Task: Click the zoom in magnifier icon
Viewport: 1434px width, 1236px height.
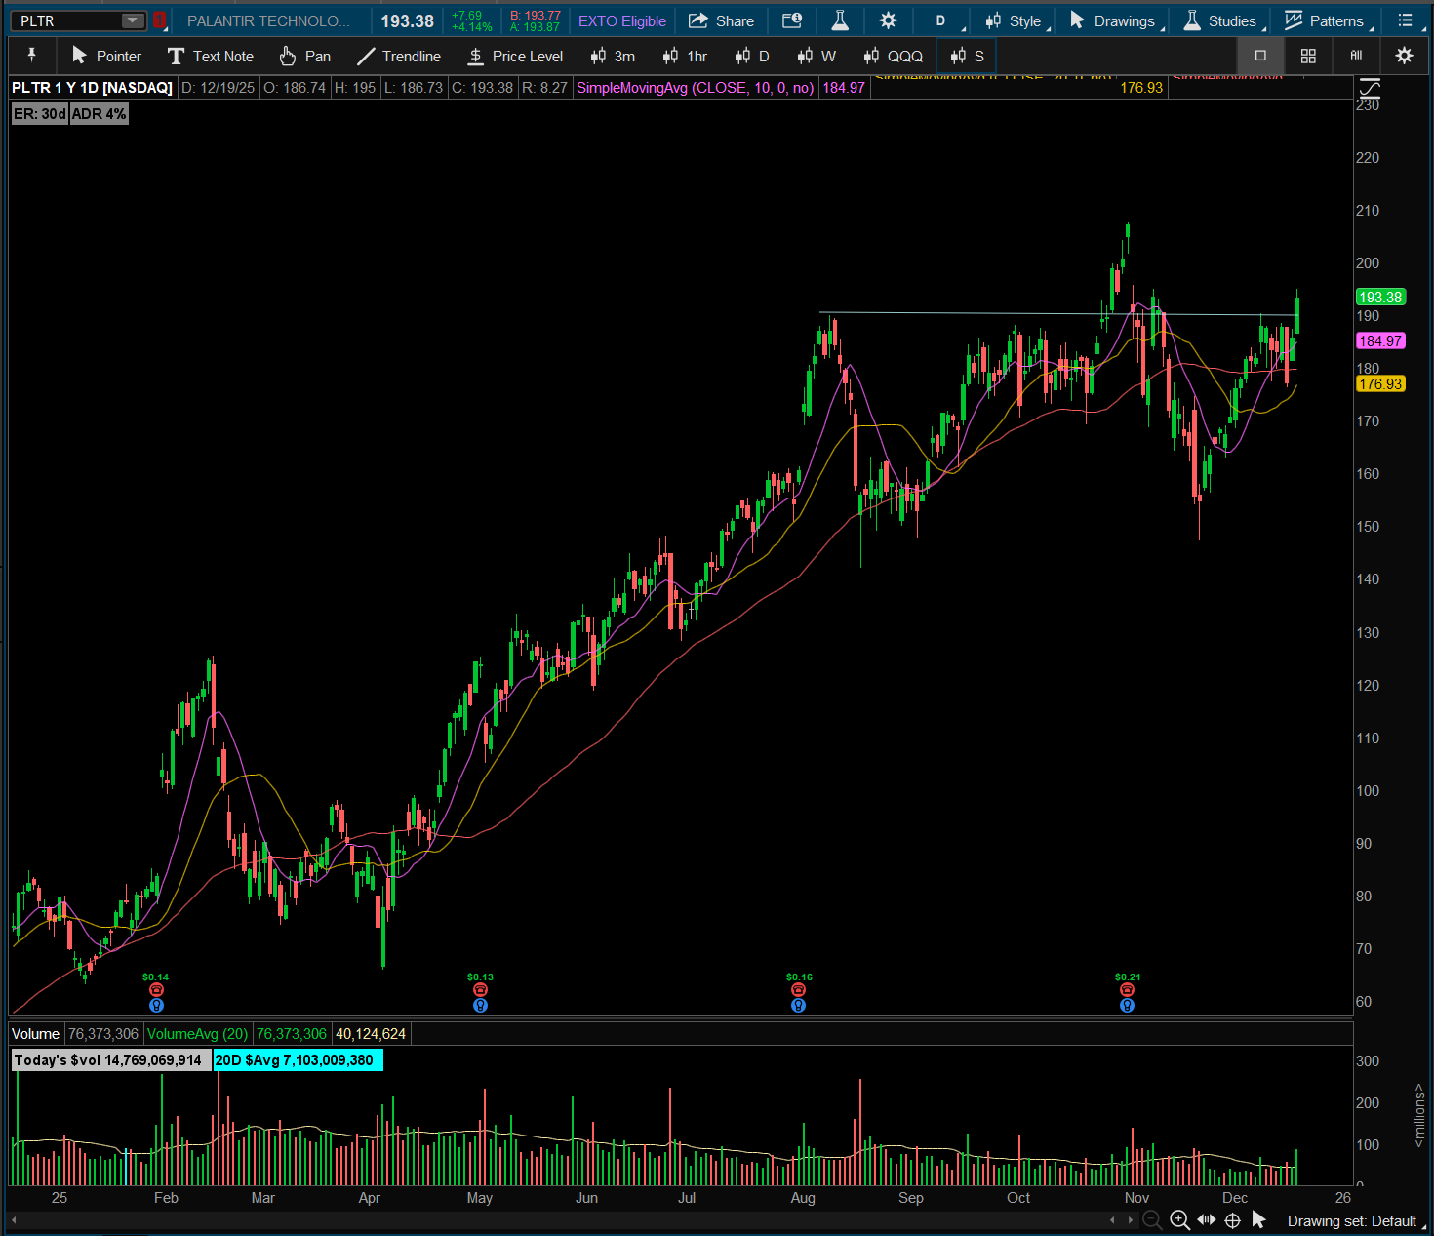Action: pos(1179,1219)
